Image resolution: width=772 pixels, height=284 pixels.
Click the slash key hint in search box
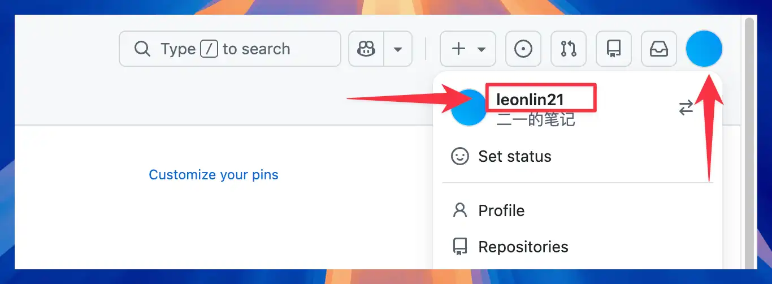209,49
